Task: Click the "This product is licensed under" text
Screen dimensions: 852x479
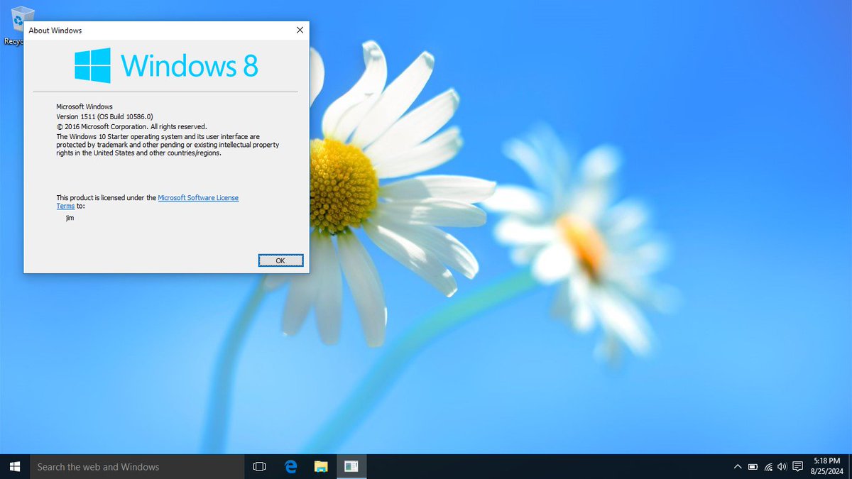Action: (x=106, y=198)
